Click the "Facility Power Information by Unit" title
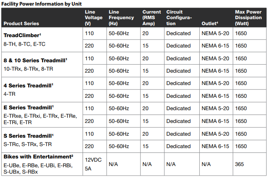The width and height of the screenshot is (271, 180). (43, 4)
